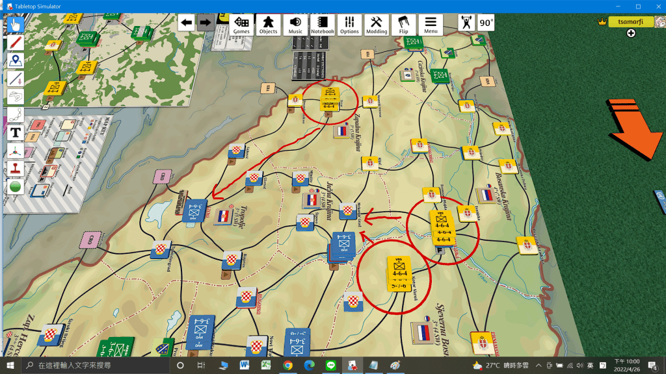Enable the Gizmo axis tool
Image resolution: width=666 pixels, height=374 pixels.
(16, 151)
